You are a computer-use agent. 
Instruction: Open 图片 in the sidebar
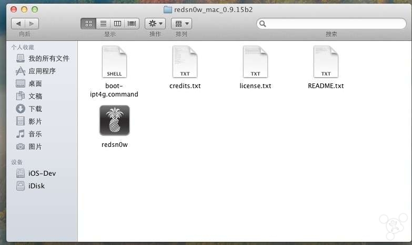point(29,146)
